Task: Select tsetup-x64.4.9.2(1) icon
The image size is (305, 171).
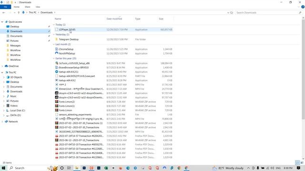Action: tap(57, 72)
